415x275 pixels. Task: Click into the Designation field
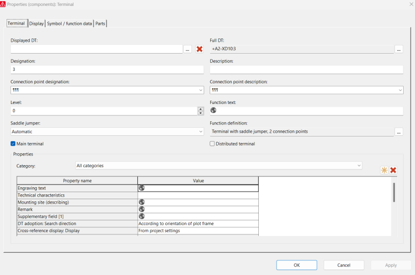pyautogui.click(x=107, y=69)
